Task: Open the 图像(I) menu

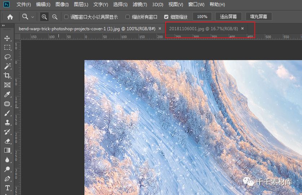Action: (62, 4)
